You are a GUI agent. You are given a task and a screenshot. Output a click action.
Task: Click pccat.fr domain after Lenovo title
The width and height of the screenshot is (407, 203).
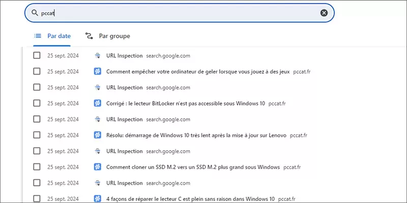(x=299, y=136)
